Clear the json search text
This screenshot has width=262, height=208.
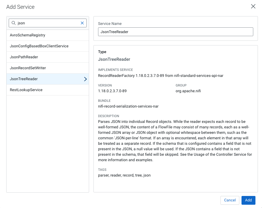click(82, 23)
